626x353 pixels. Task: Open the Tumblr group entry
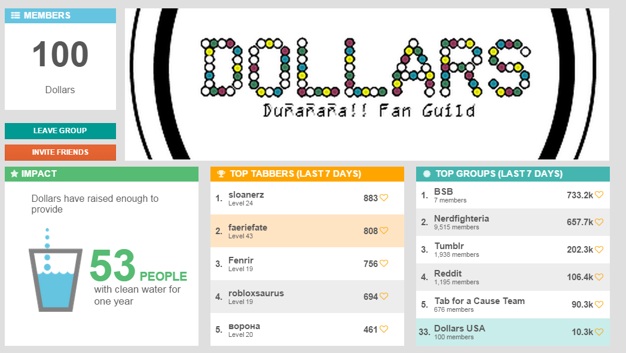click(x=512, y=250)
